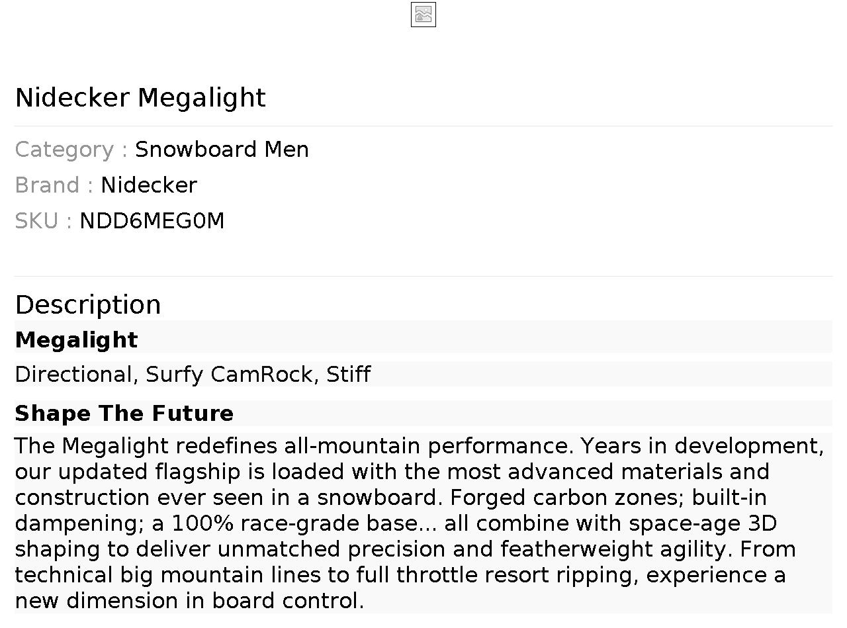The image size is (847, 628).
Task: Click the SKU value NDD6MEG0M
Action: coord(152,221)
